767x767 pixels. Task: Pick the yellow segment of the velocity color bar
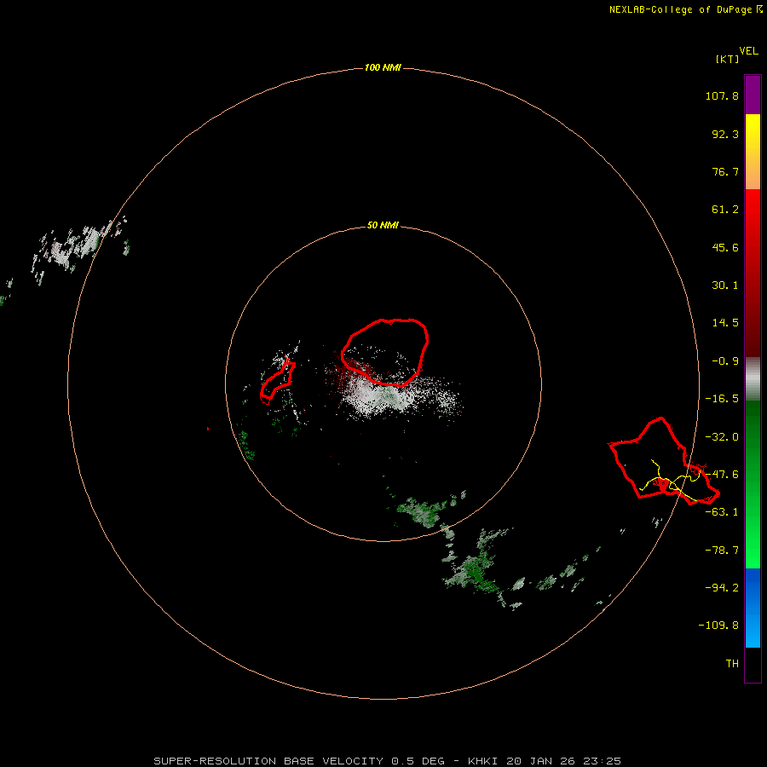[x=753, y=132]
